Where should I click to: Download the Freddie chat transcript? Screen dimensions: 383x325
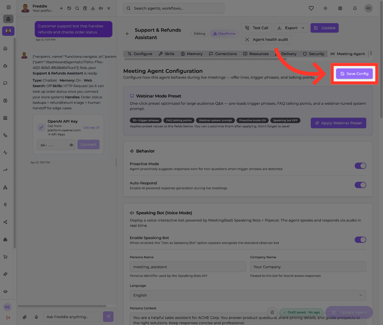93,8
